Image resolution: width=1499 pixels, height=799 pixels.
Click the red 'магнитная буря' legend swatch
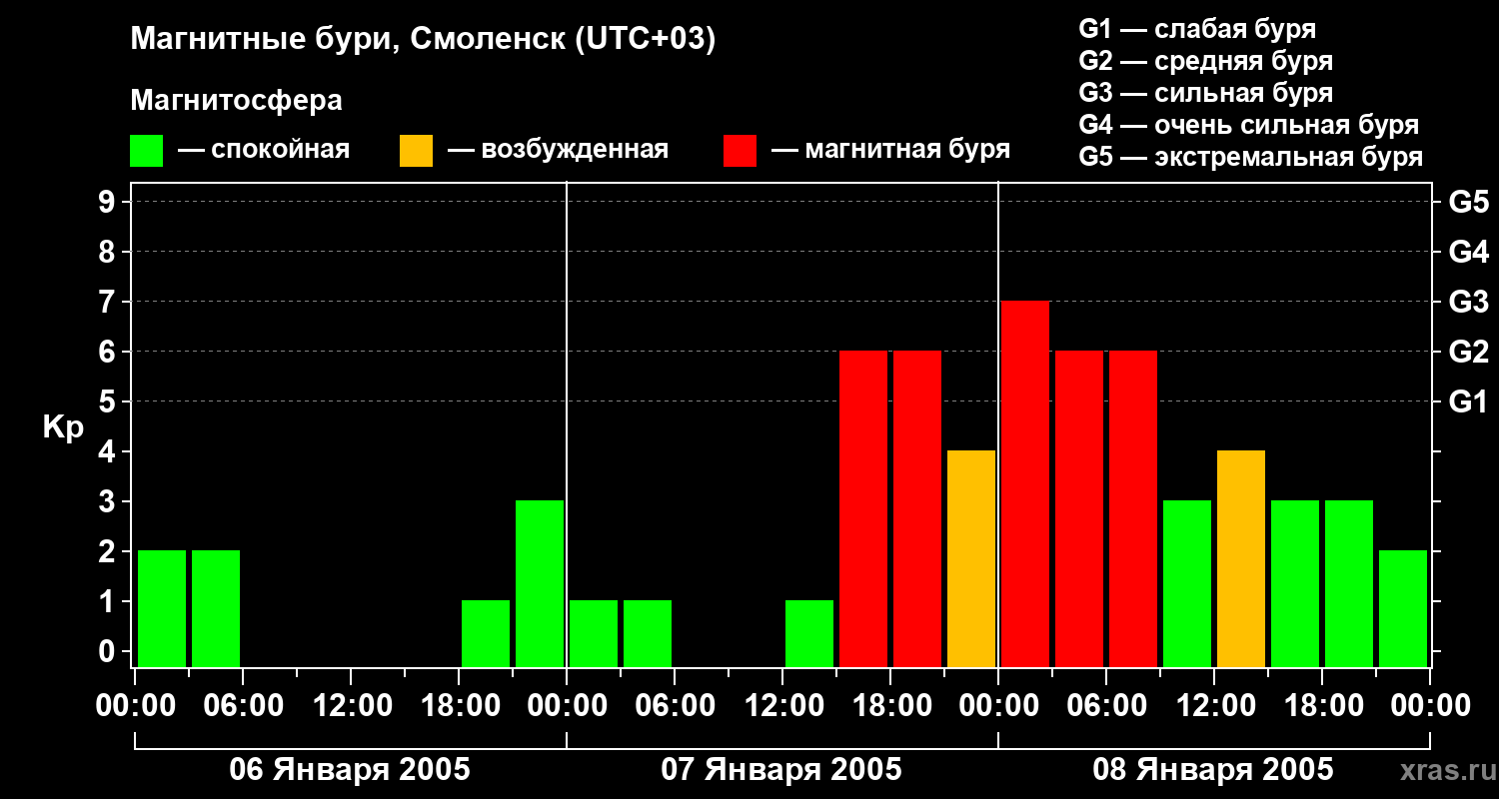point(740,150)
